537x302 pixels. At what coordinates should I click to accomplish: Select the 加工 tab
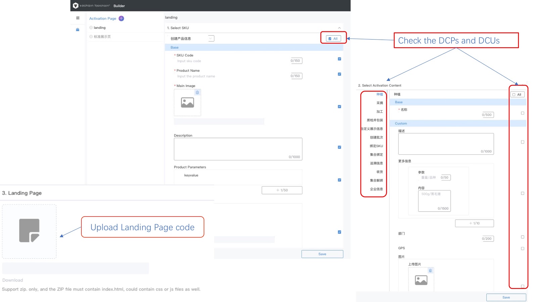click(x=380, y=112)
